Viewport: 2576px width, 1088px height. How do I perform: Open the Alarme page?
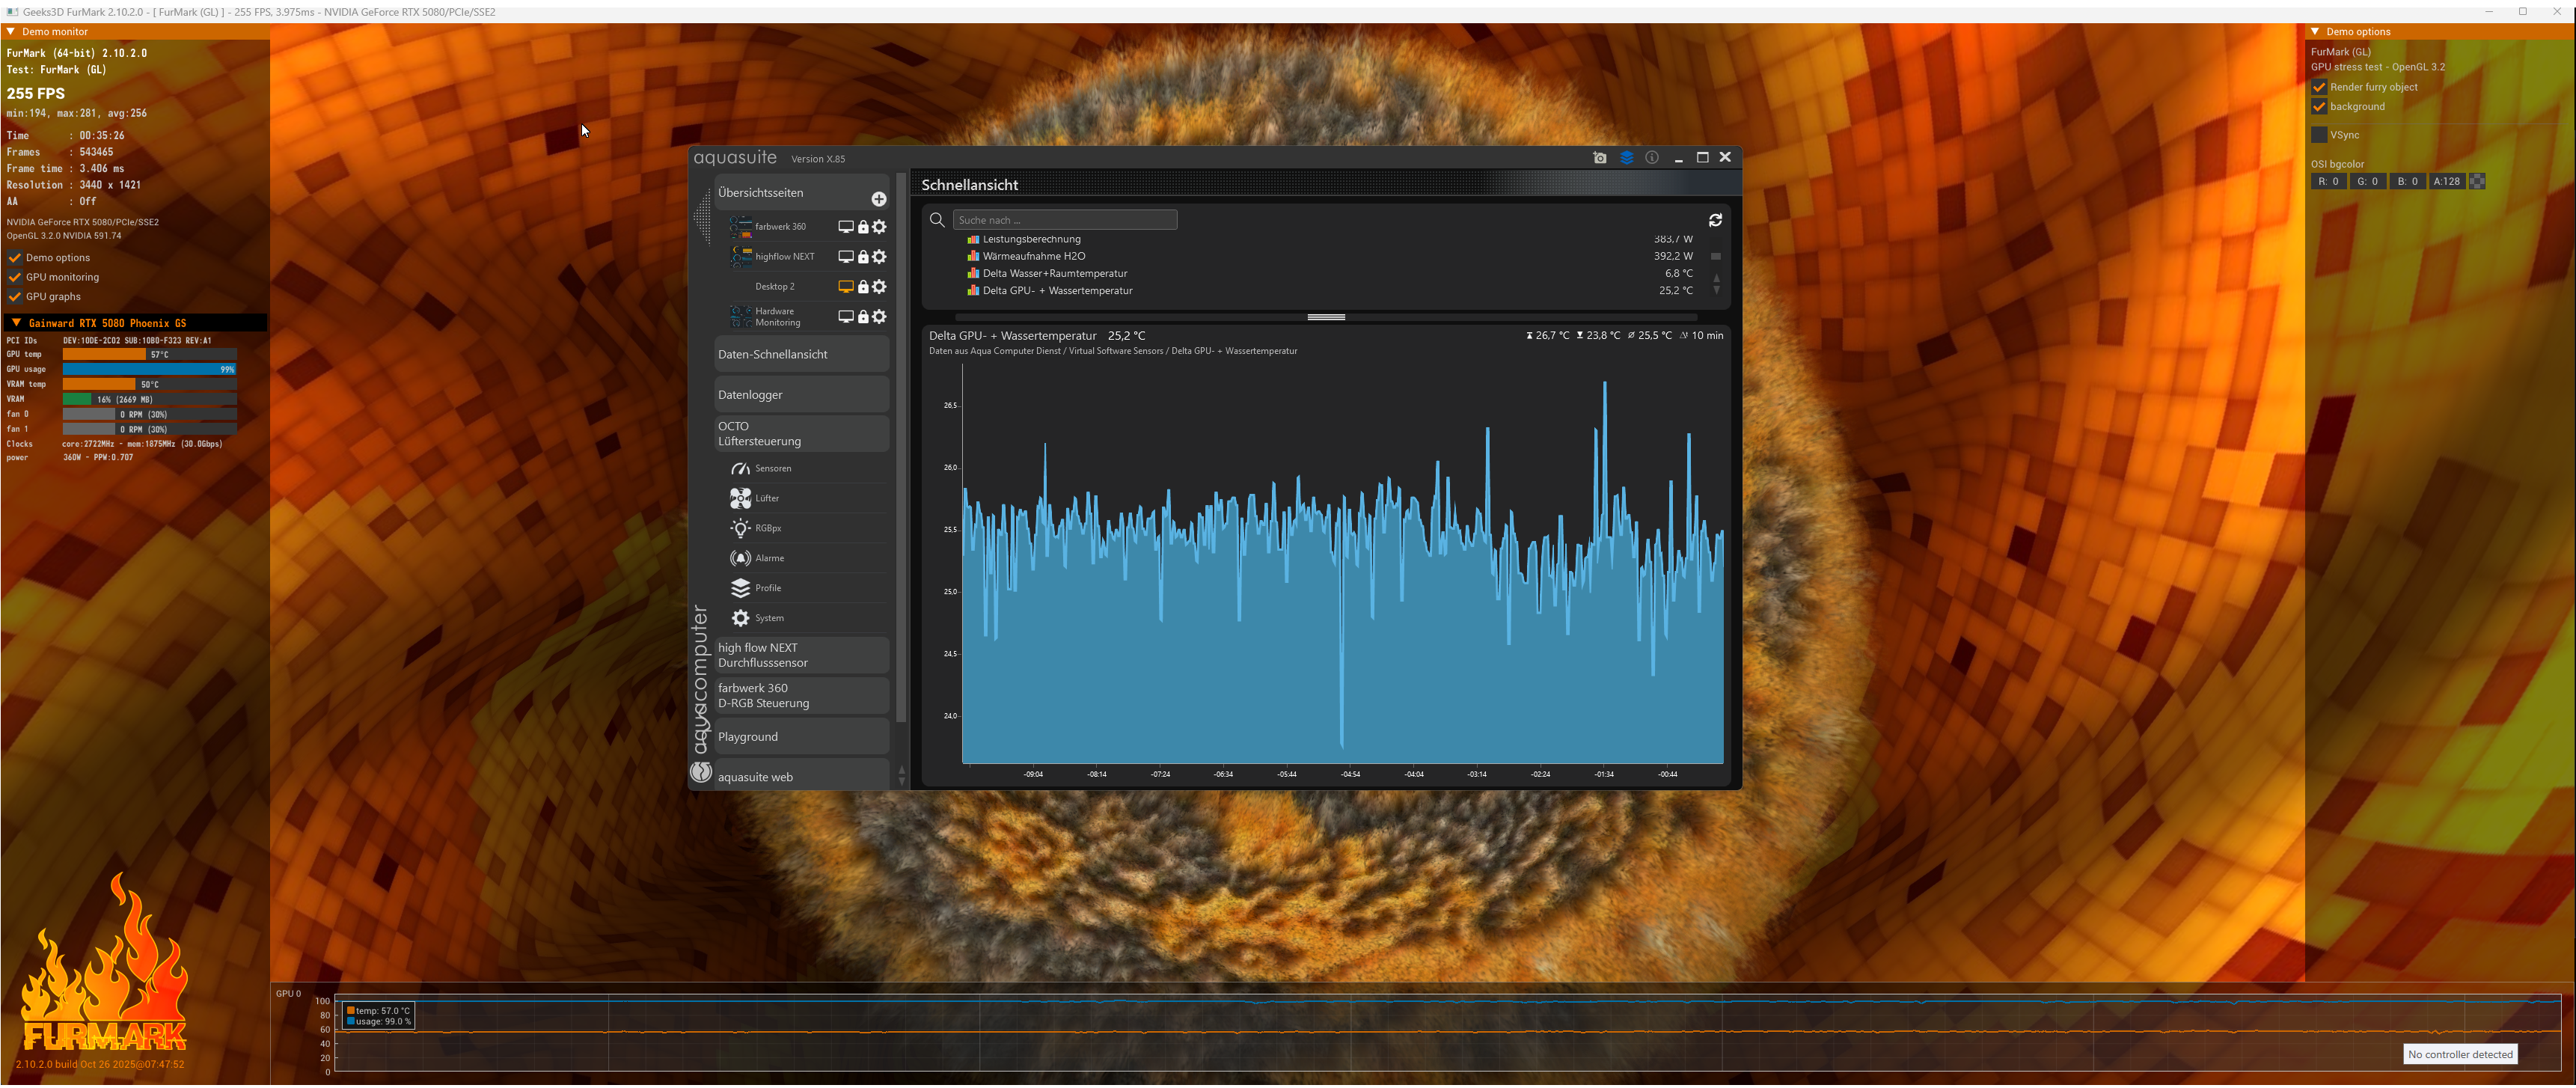click(x=770, y=559)
